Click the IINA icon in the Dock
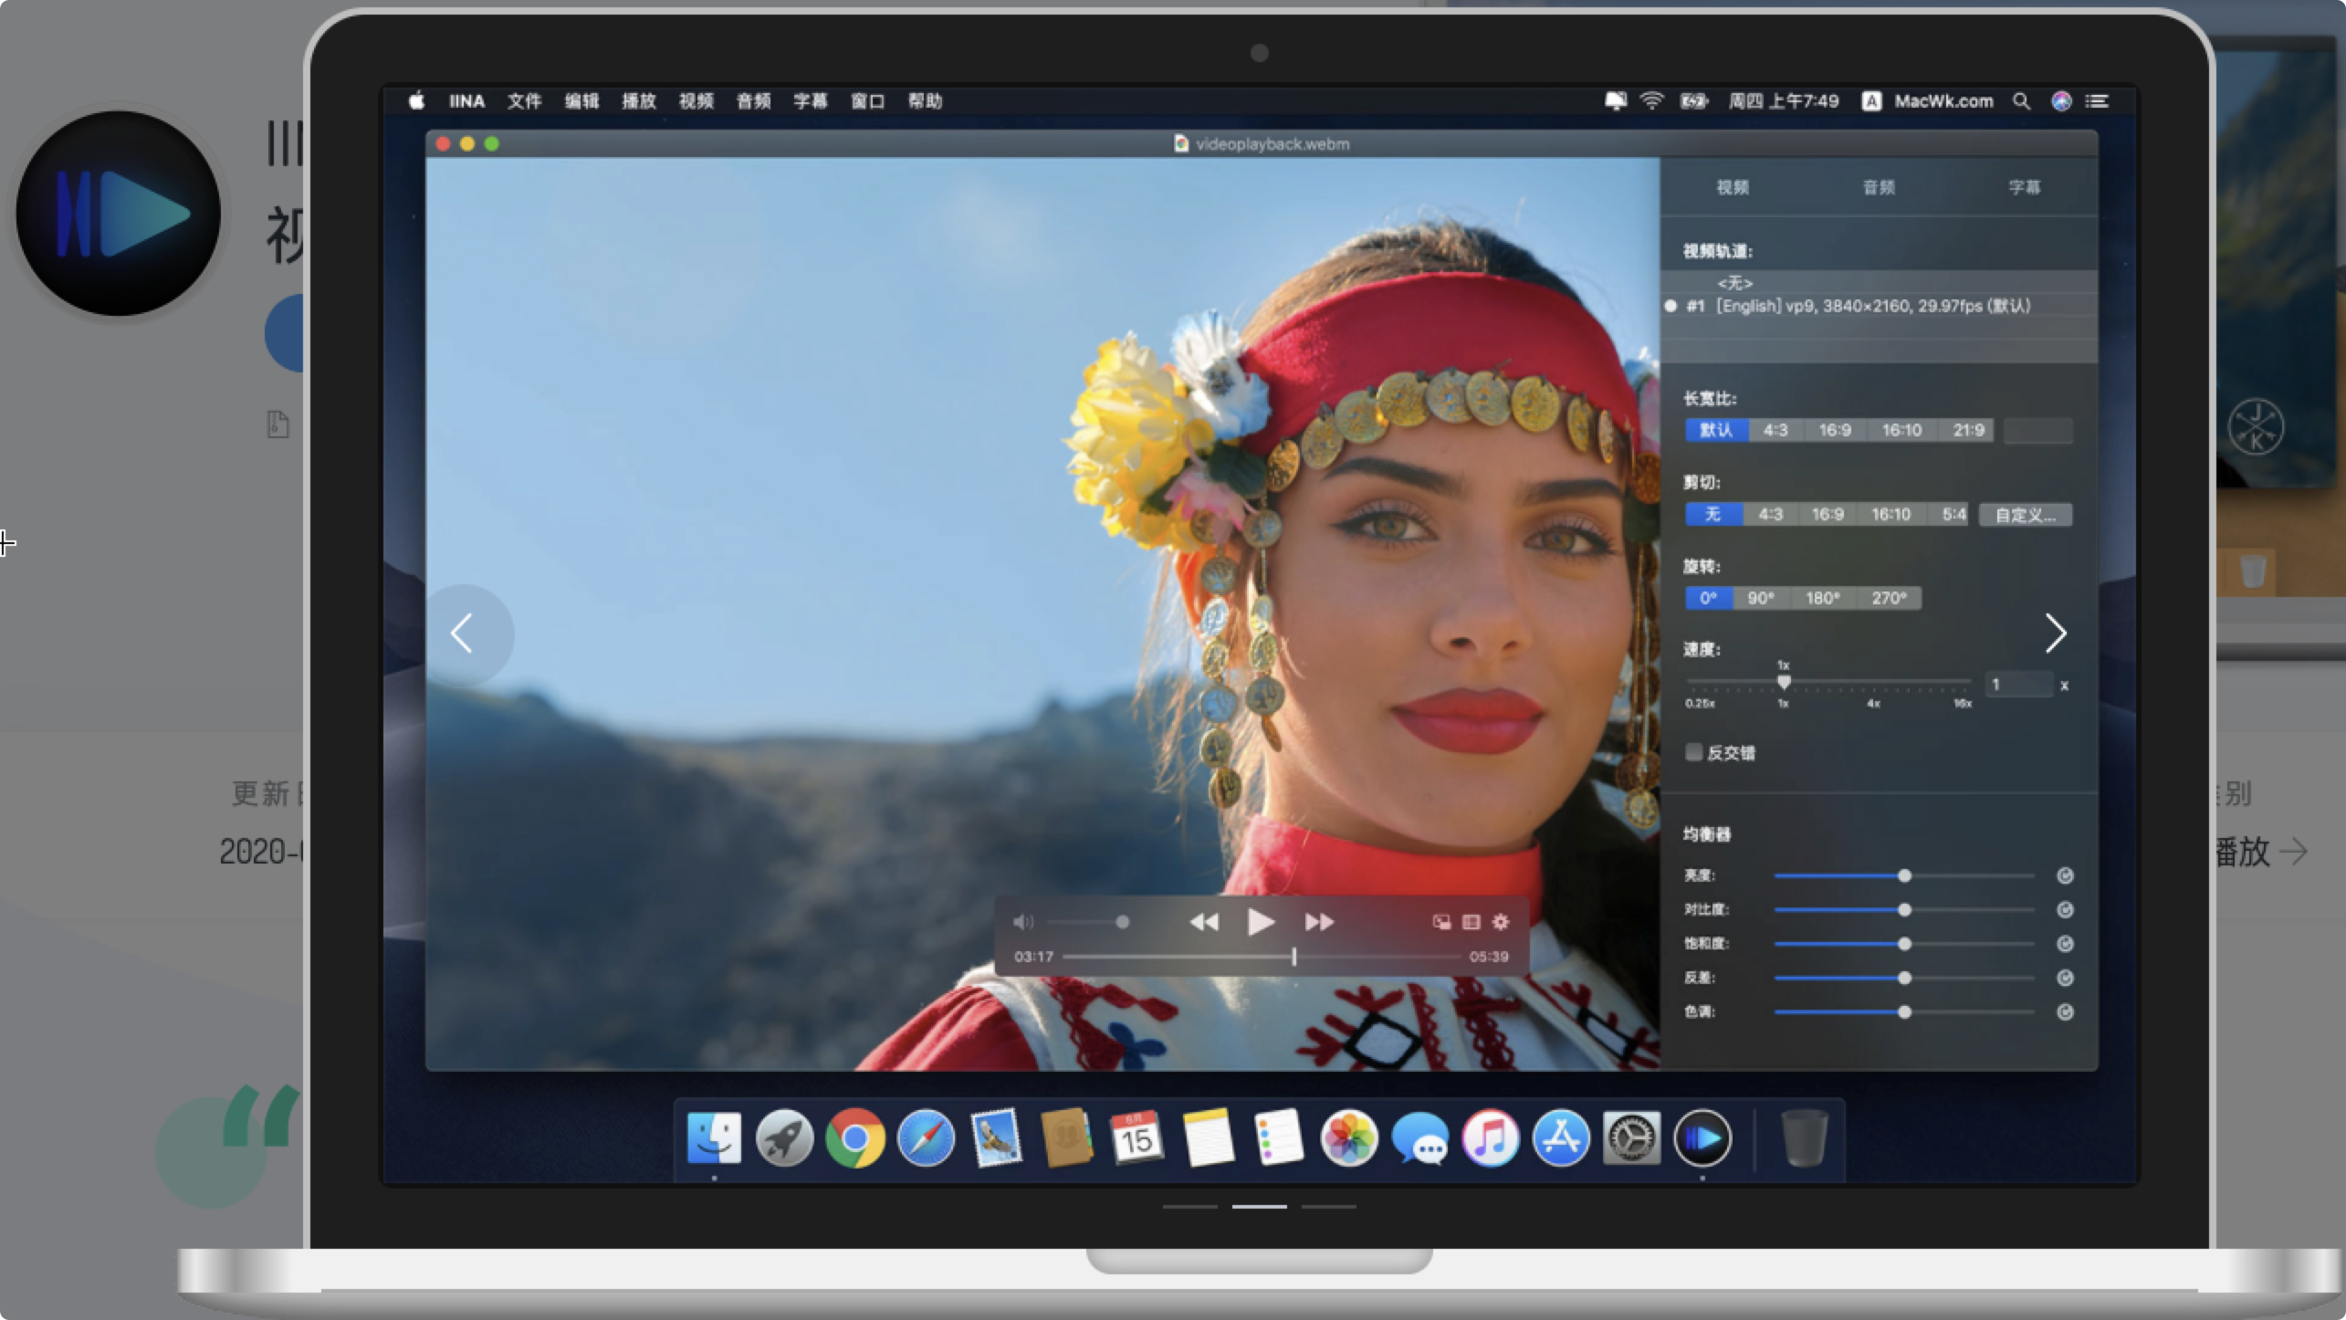2346x1320 pixels. point(1702,1138)
